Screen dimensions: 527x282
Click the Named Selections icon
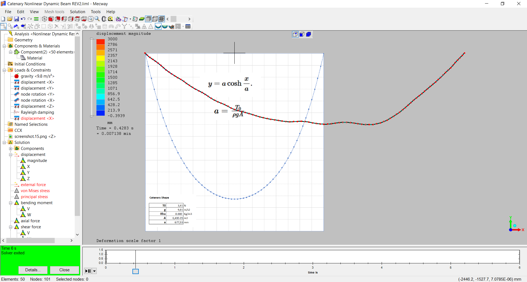click(10, 124)
